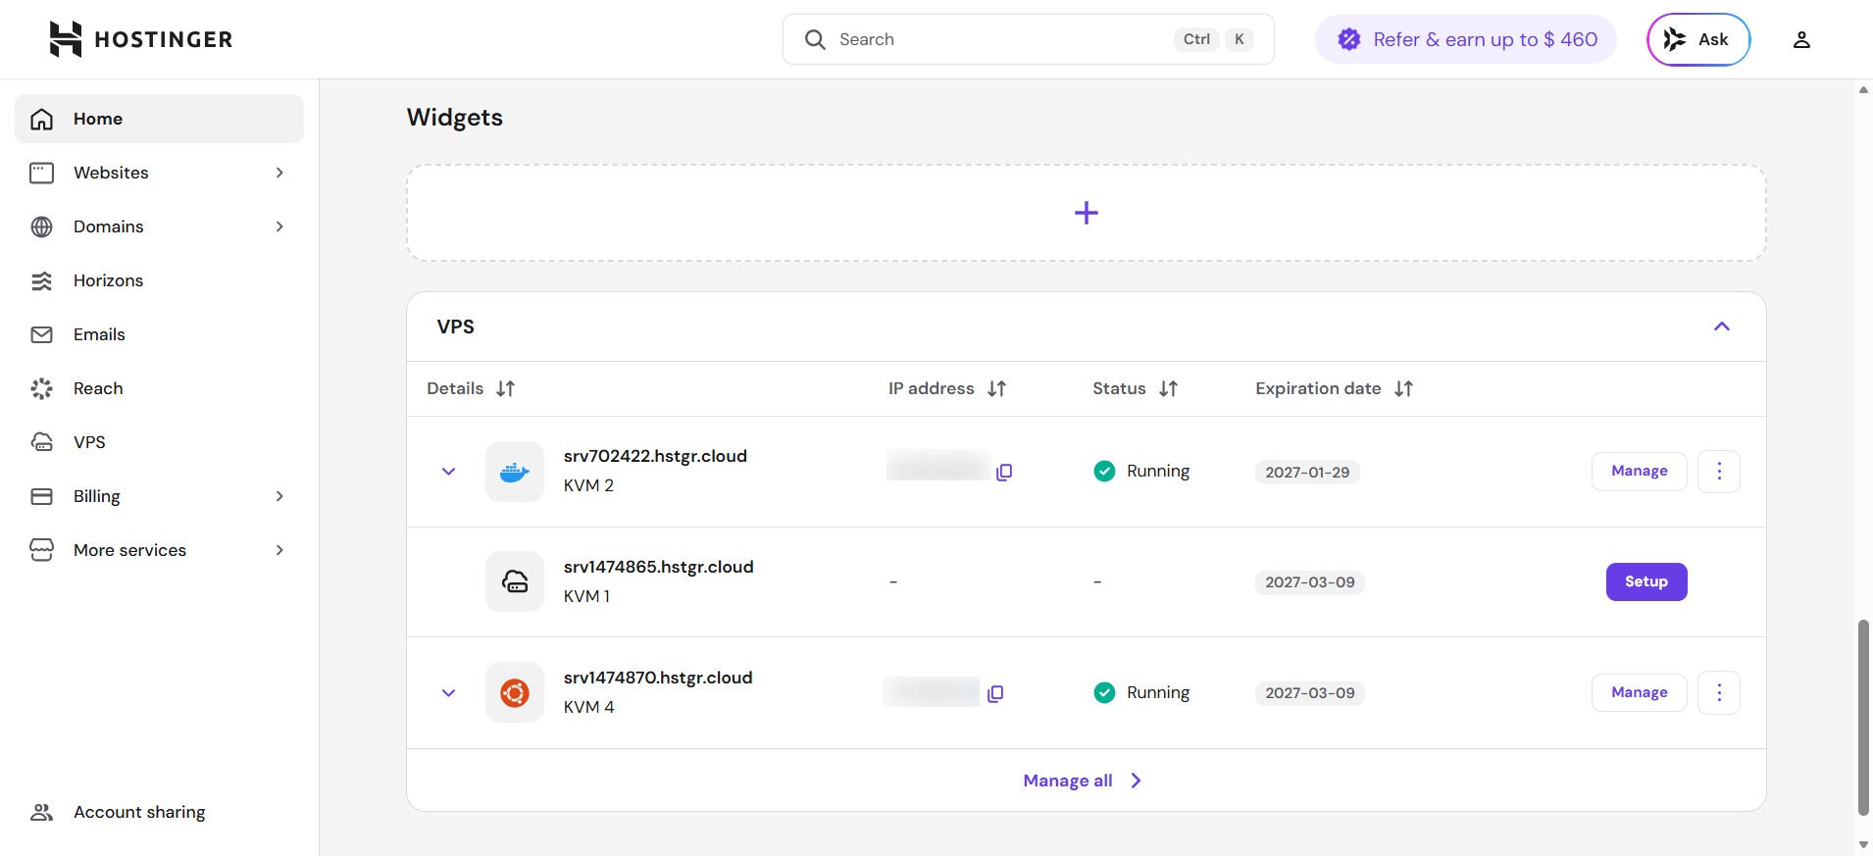Open more options for srv1474870
The height and width of the screenshot is (856, 1873).
click(1719, 692)
